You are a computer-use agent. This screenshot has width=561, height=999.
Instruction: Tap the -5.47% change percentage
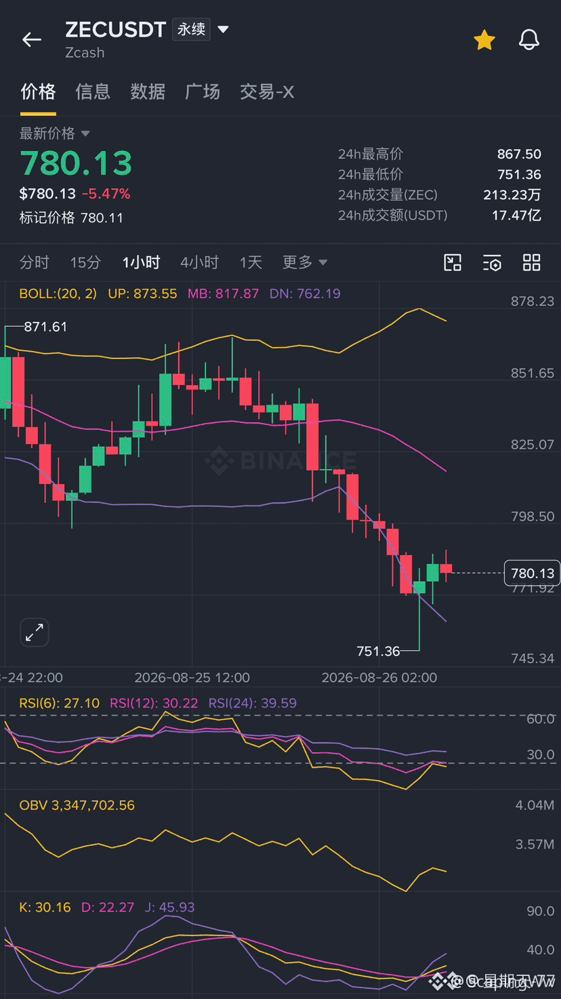(106, 194)
